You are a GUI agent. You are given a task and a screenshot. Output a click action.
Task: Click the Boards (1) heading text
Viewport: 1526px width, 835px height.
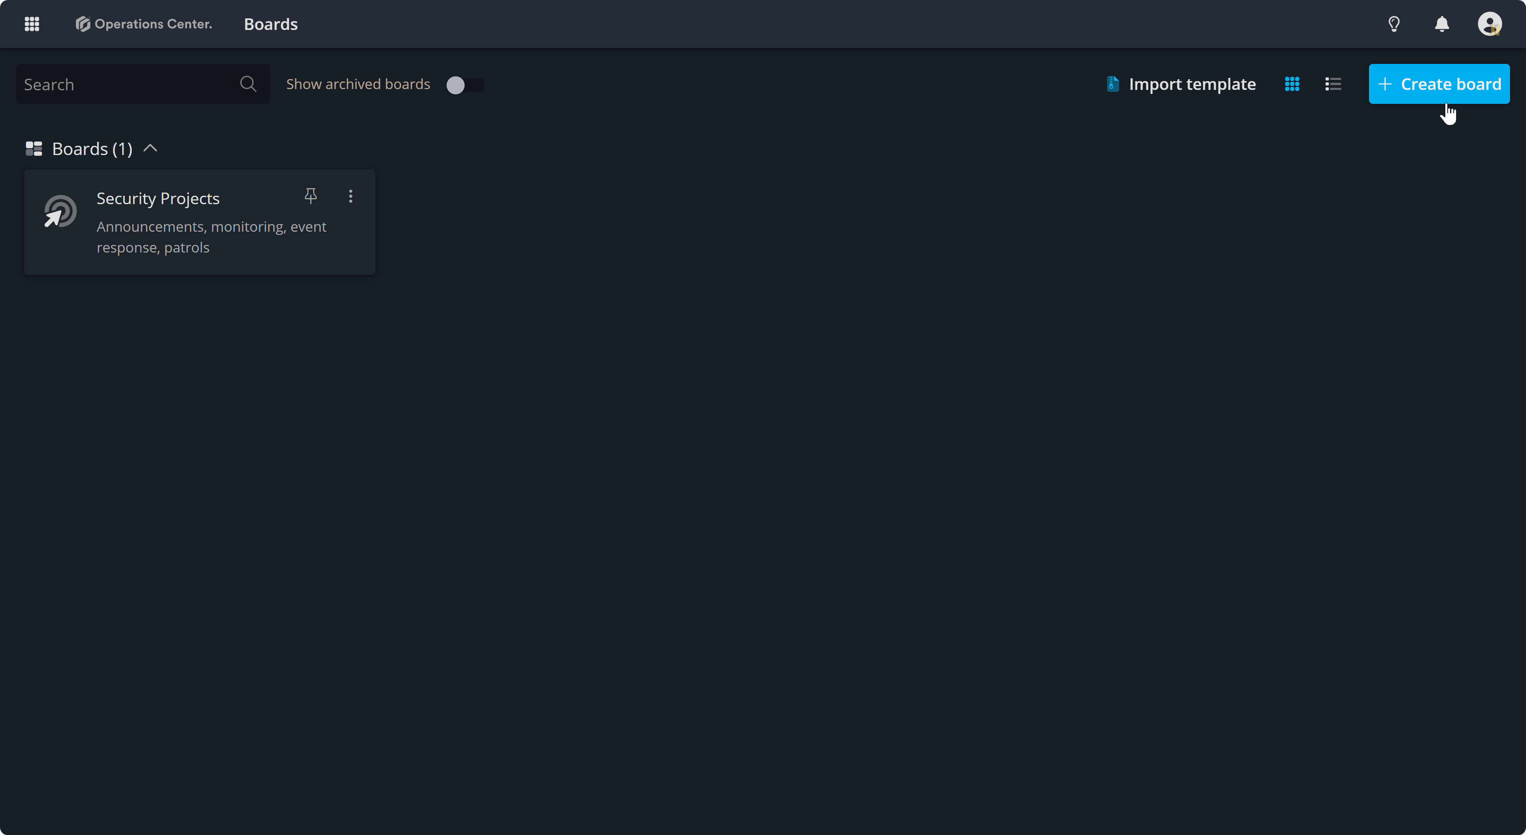click(x=92, y=149)
